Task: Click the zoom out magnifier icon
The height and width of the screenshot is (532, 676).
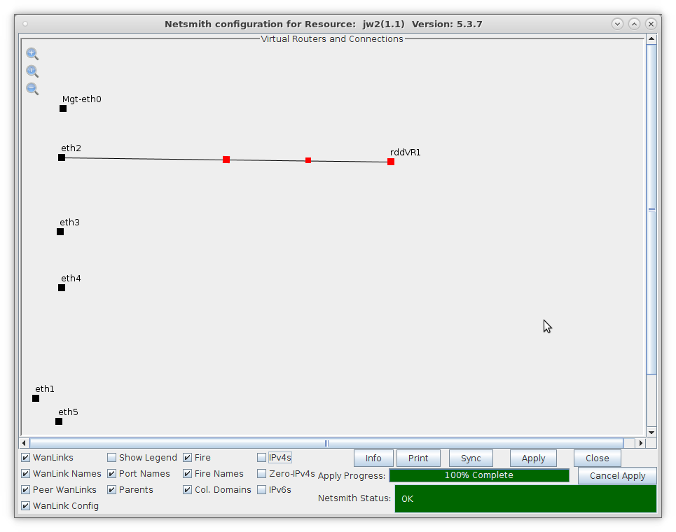Action: point(32,88)
